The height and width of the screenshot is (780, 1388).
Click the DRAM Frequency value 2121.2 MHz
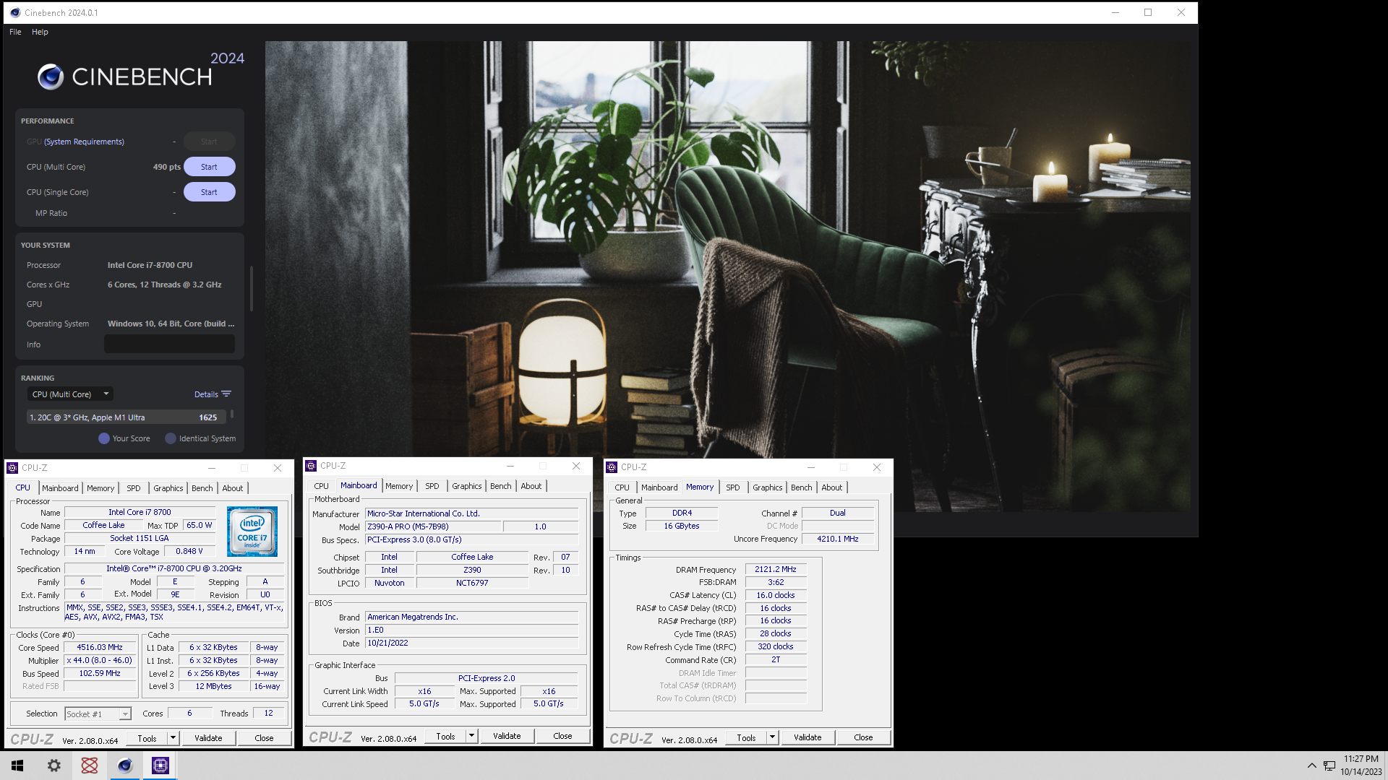click(x=776, y=570)
